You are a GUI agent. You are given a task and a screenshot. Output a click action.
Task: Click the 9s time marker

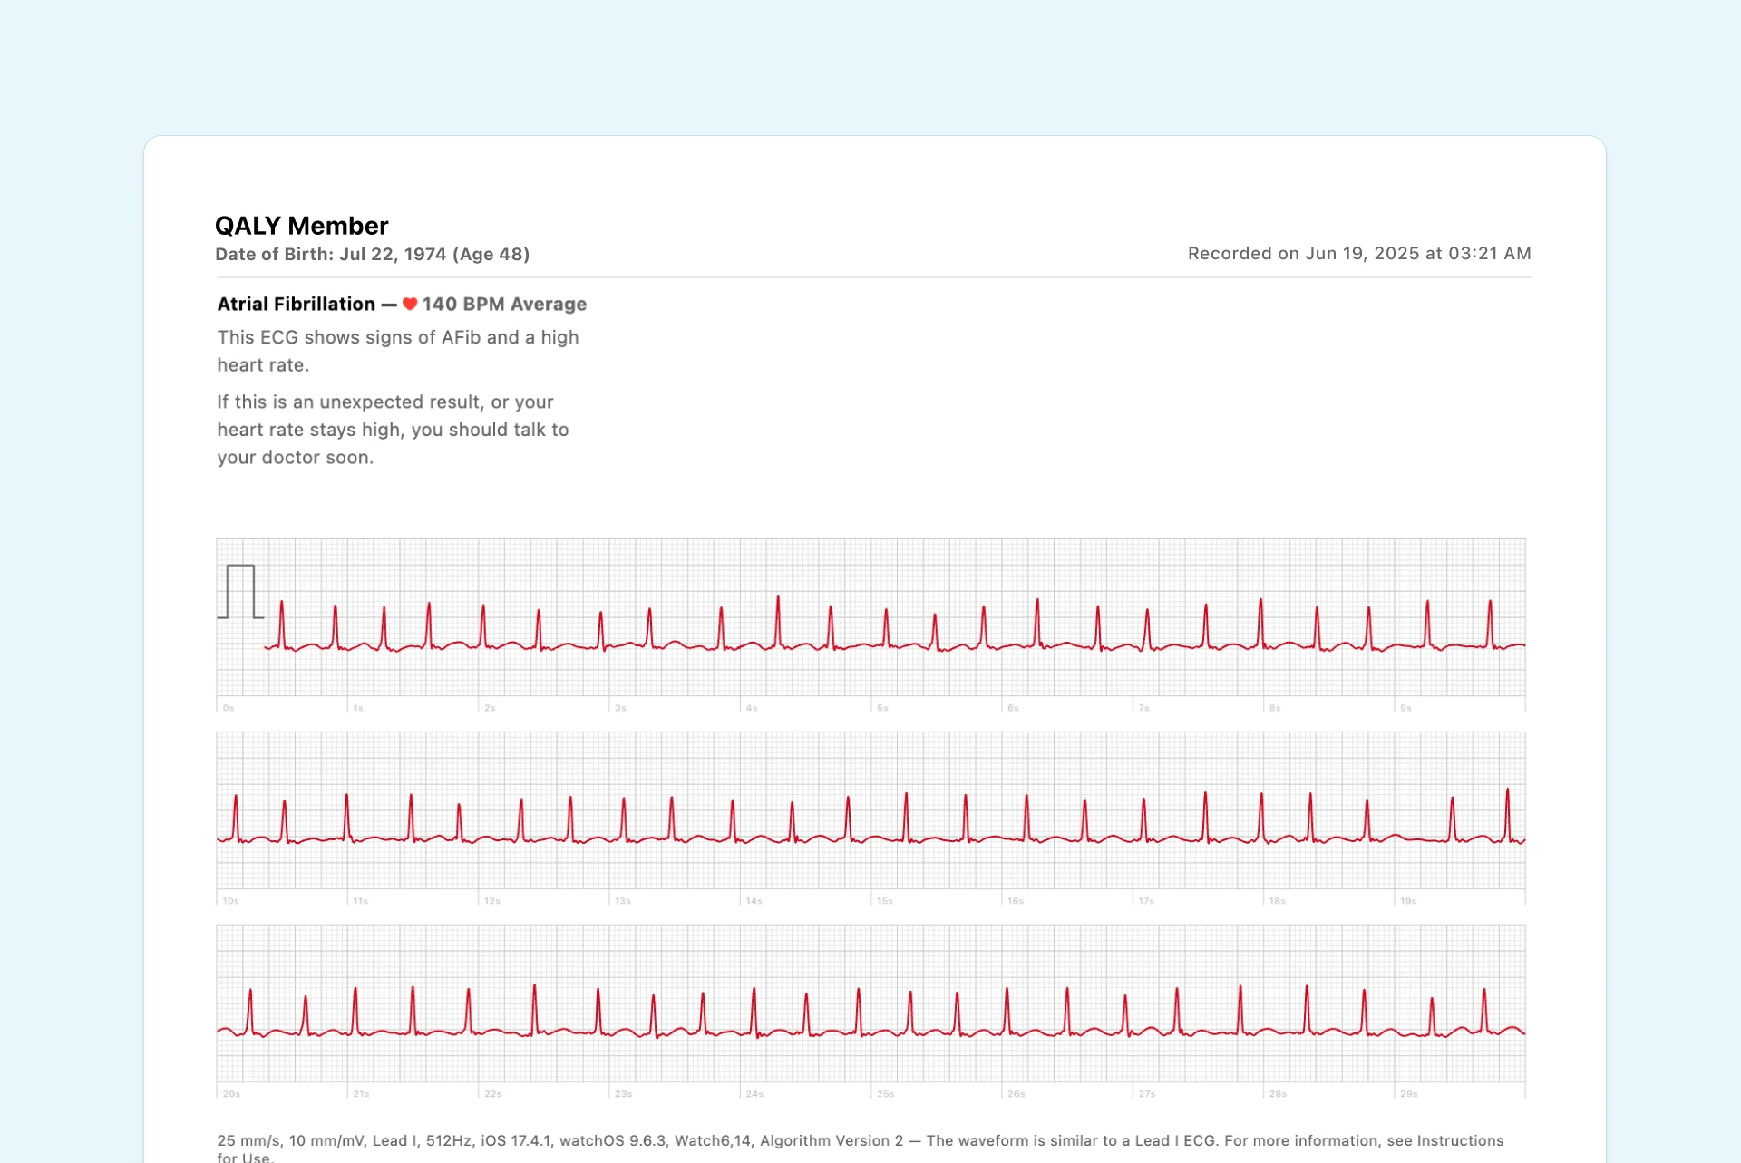(x=1405, y=708)
